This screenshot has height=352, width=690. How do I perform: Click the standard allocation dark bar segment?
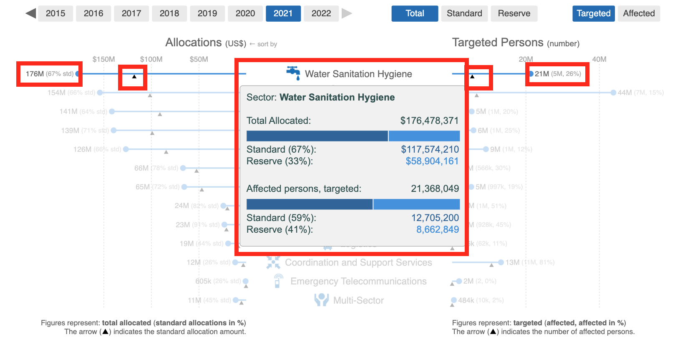(x=317, y=136)
